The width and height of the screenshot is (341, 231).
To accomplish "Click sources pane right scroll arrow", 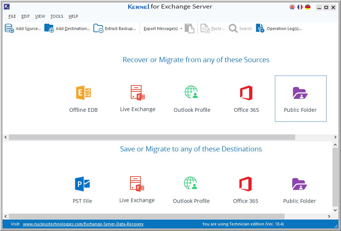I will (335, 137).
